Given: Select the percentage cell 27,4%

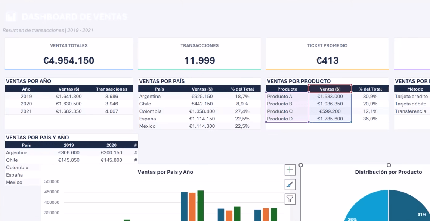Looking at the screenshot, I should 242,111.
